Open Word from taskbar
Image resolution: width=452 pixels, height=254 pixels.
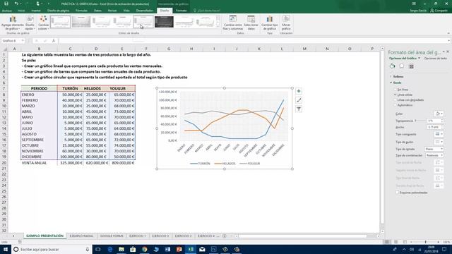pyautogui.click(x=167, y=249)
